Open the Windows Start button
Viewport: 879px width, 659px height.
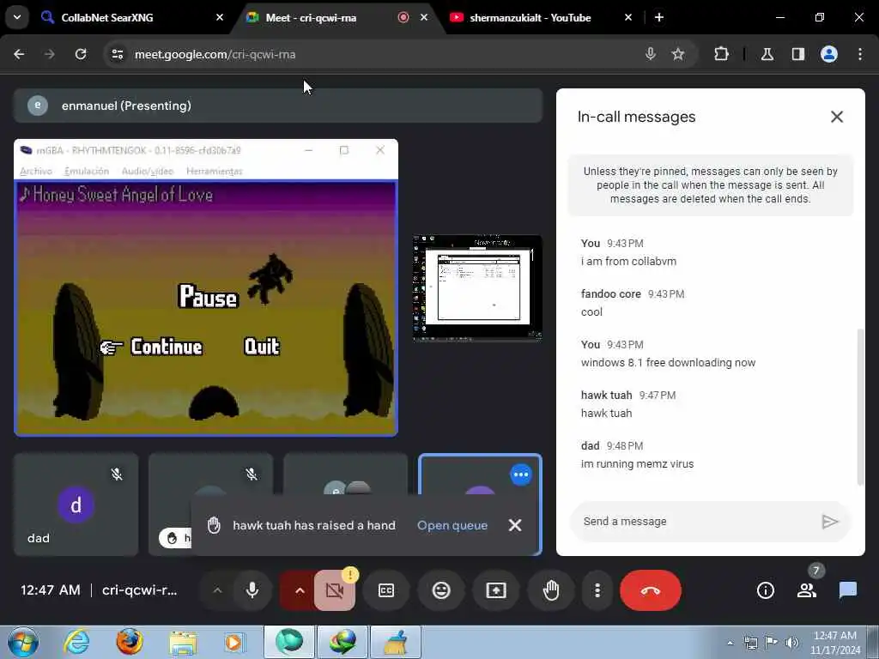[23, 642]
